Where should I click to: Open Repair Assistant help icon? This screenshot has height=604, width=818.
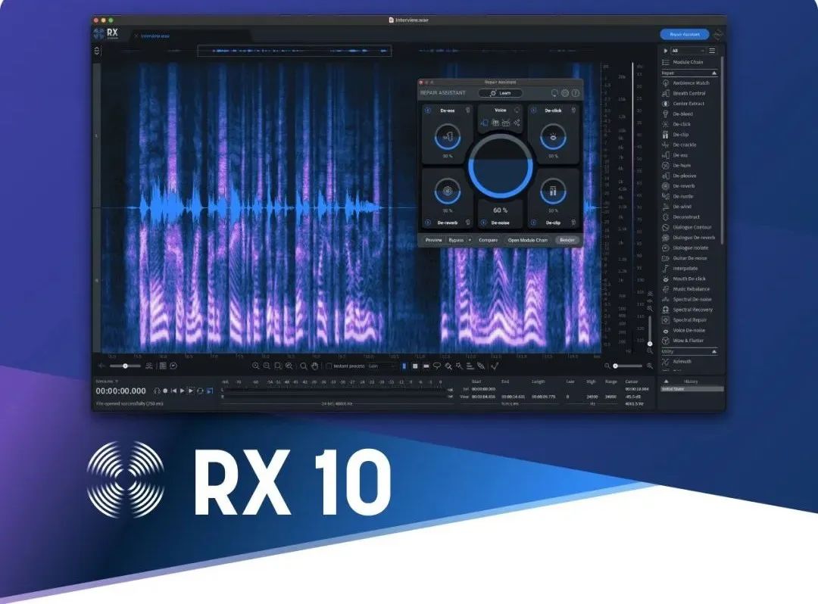click(576, 93)
